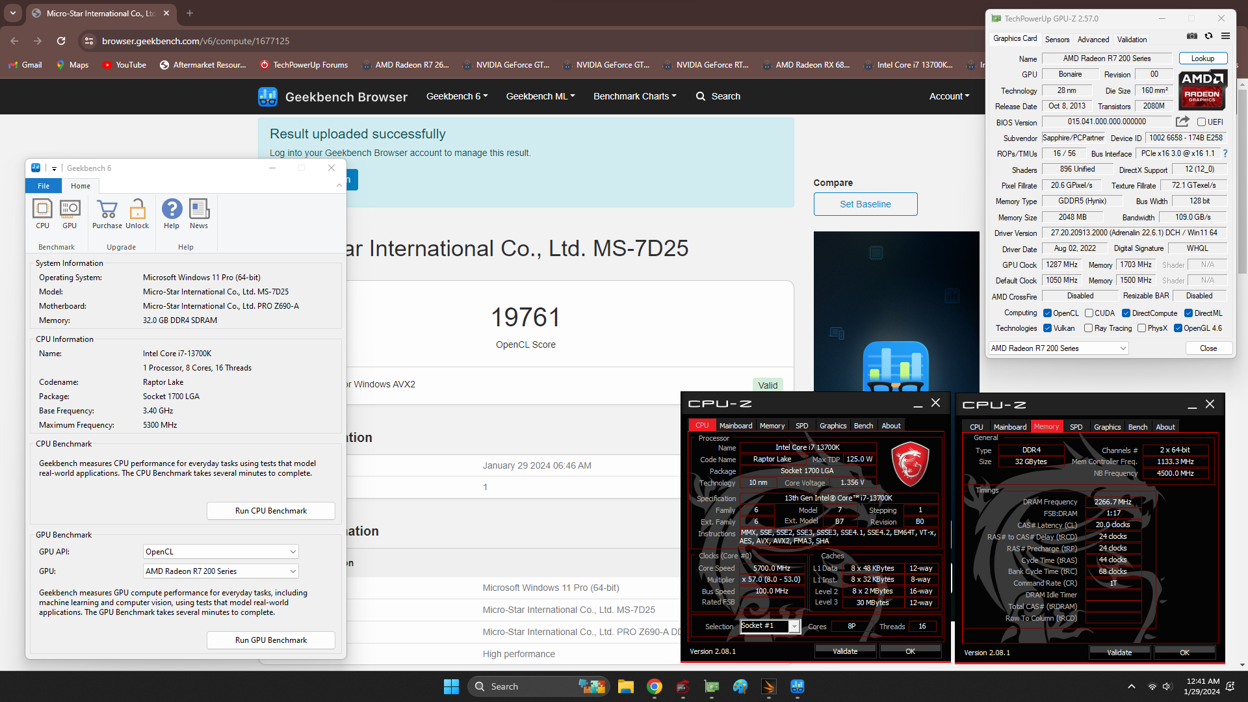Click the GPU-Z refresh icon
Image resolution: width=1248 pixels, height=702 pixels.
click(x=1208, y=36)
